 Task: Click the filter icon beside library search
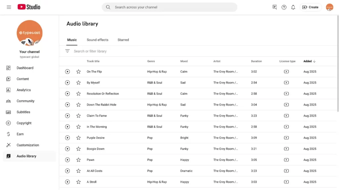pos(68,51)
